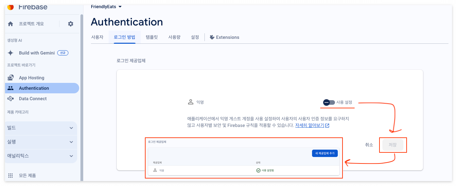
Task: Open the 사용량 tab
Action: pyautogui.click(x=174, y=37)
